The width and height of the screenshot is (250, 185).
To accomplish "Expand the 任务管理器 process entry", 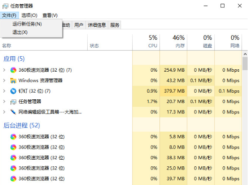I will (x=4, y=102).
